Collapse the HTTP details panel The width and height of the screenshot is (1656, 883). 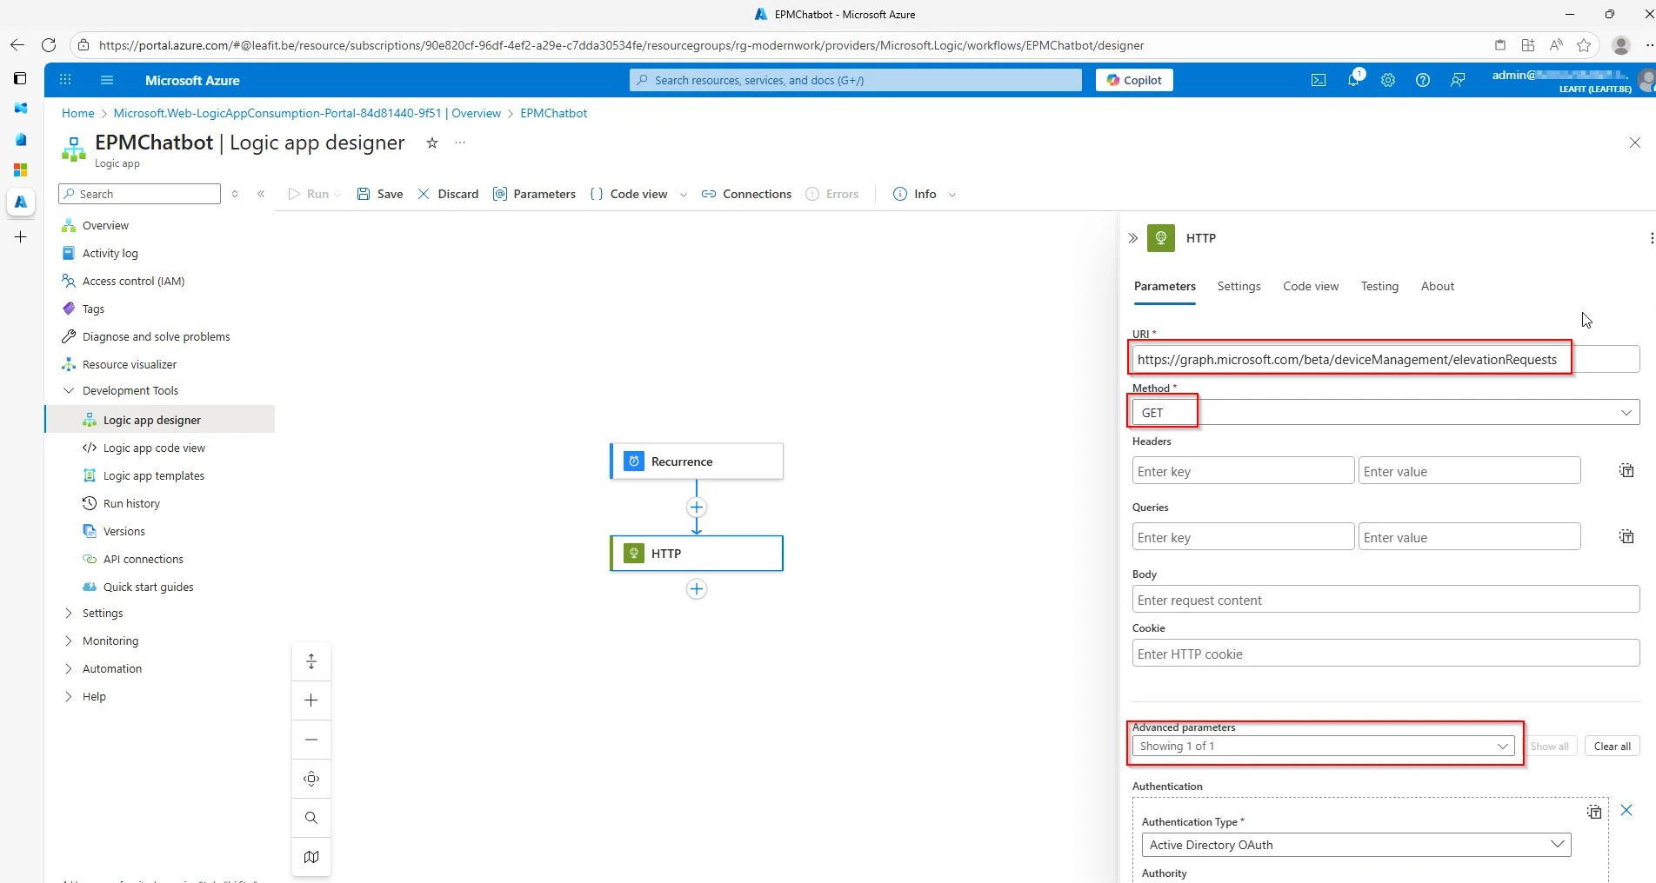click(x=1132, y=238)
